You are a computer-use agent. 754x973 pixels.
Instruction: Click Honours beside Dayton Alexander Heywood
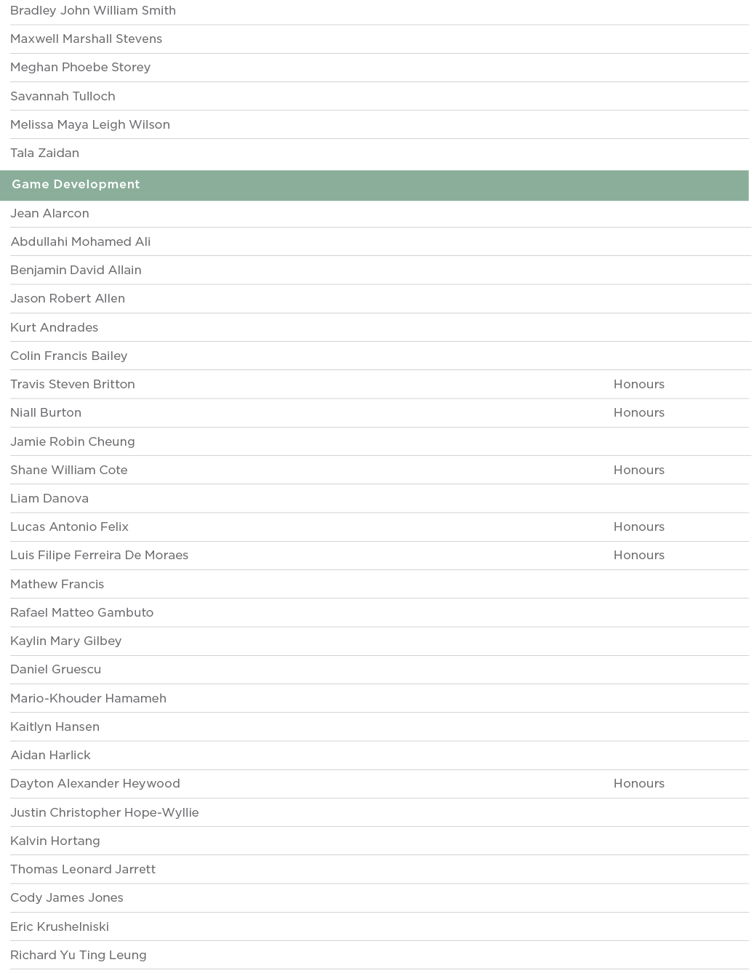(x=638, y=783)
